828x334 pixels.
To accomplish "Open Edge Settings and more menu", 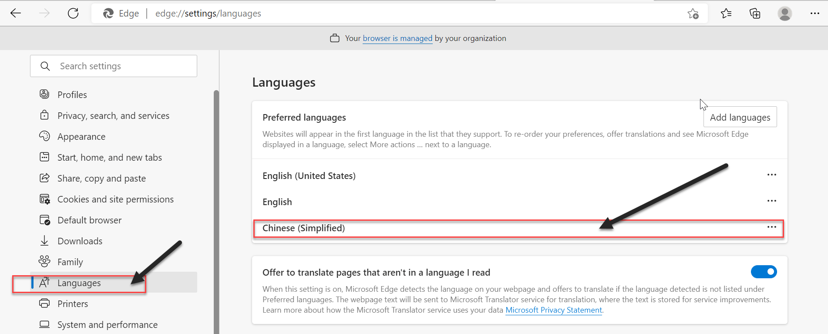I will [815, 13].
